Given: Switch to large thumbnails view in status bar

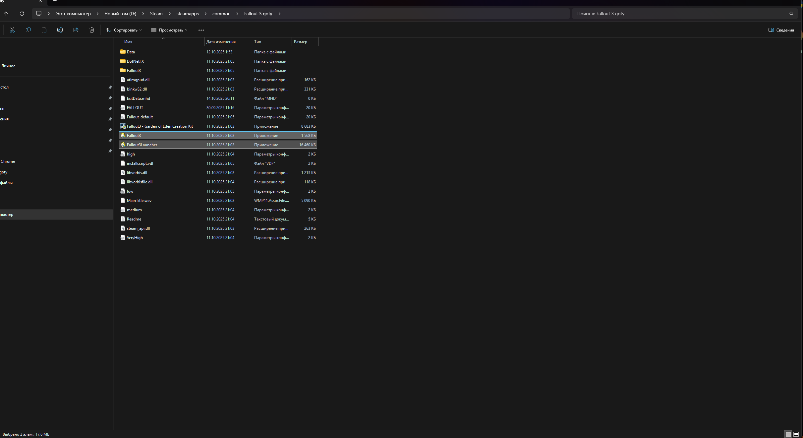Looking at the screenshot, I should click(796, 434).
